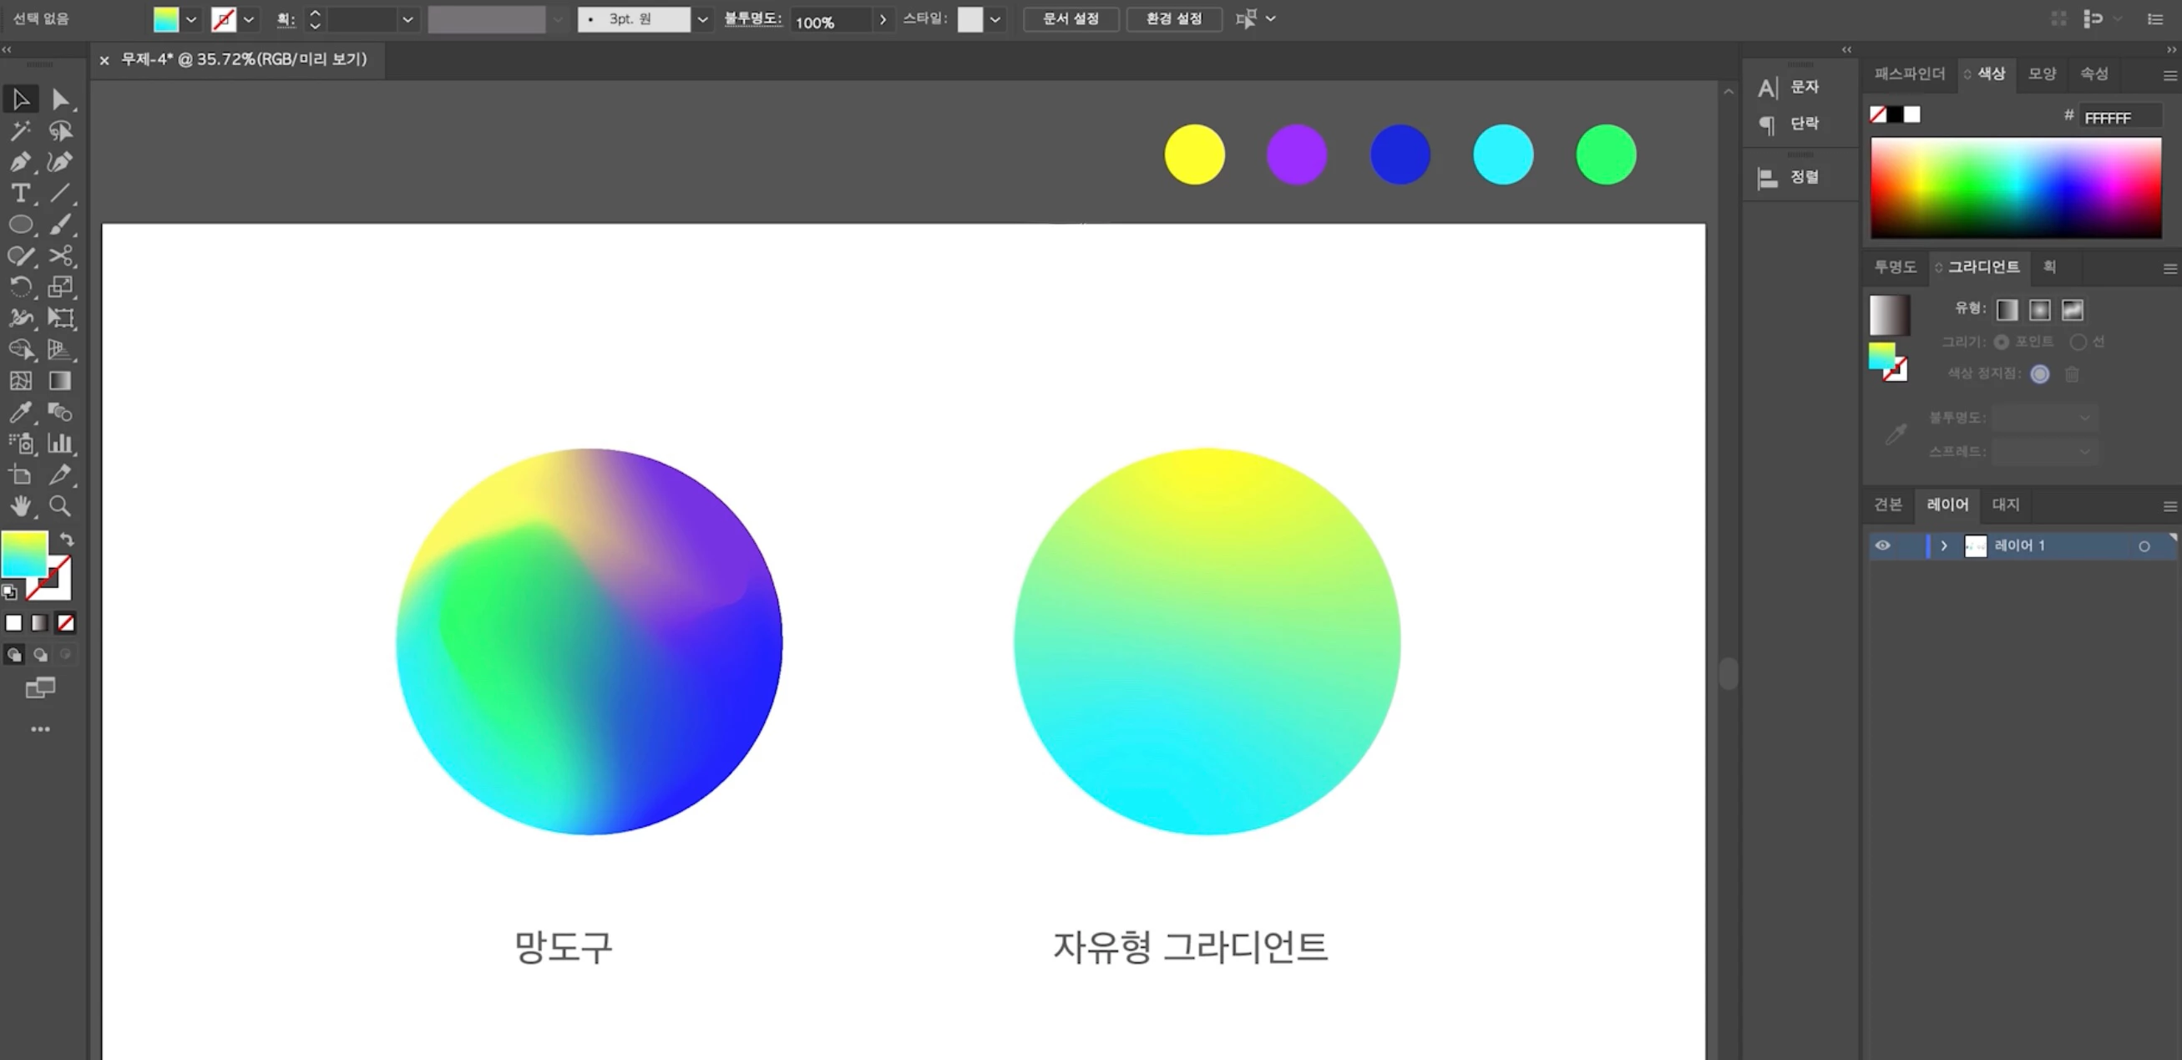Select the Hand tool
Image resolution: width=2182 pixels, height=1060 pixels.
click(x=20, y=507)
